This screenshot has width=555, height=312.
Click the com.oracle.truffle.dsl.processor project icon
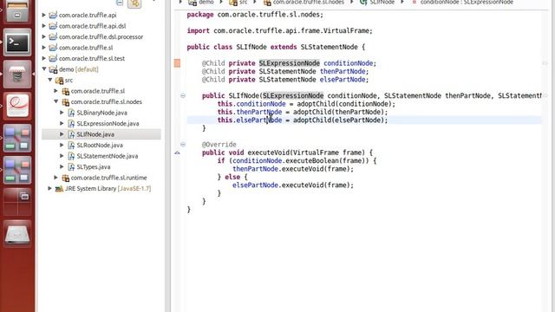pos(53,36)
